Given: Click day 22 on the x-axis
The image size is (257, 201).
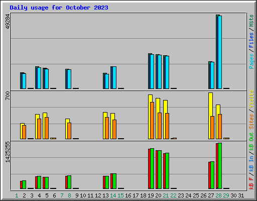Looking at the screenshot, I should point(173,195).
